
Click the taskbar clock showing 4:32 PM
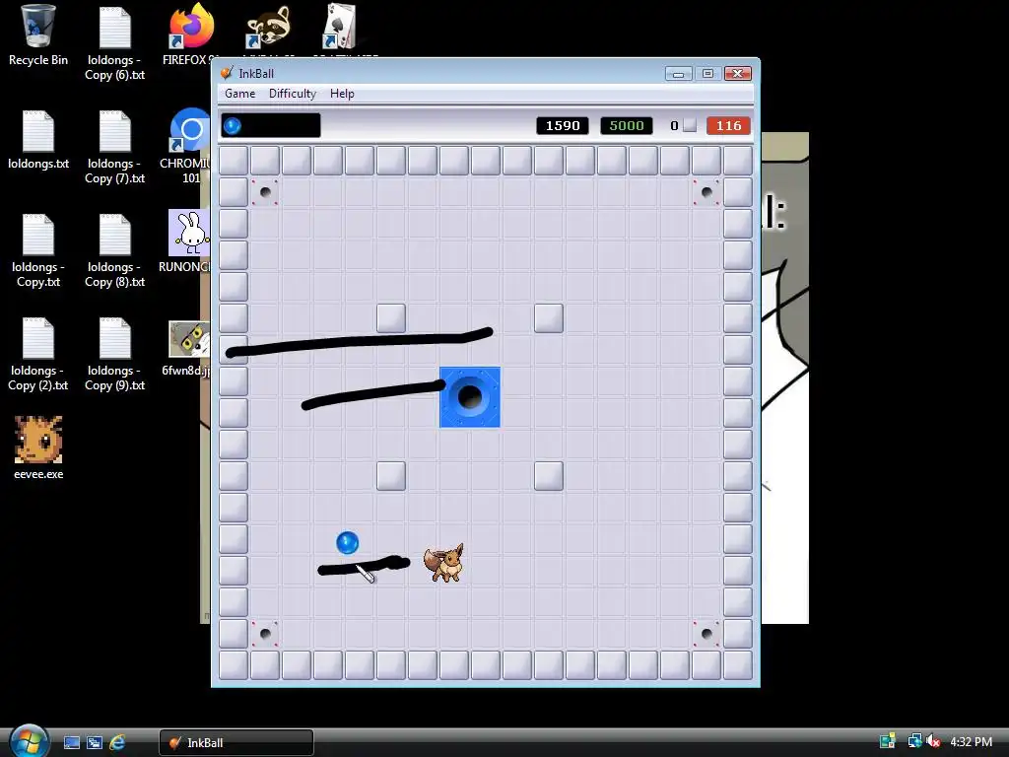(971, 741)
